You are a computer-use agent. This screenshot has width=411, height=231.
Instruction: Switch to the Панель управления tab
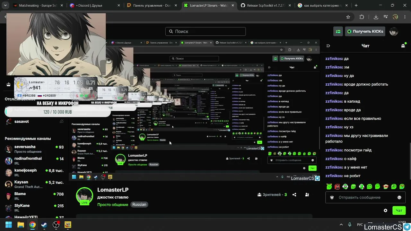click(152, 5)
